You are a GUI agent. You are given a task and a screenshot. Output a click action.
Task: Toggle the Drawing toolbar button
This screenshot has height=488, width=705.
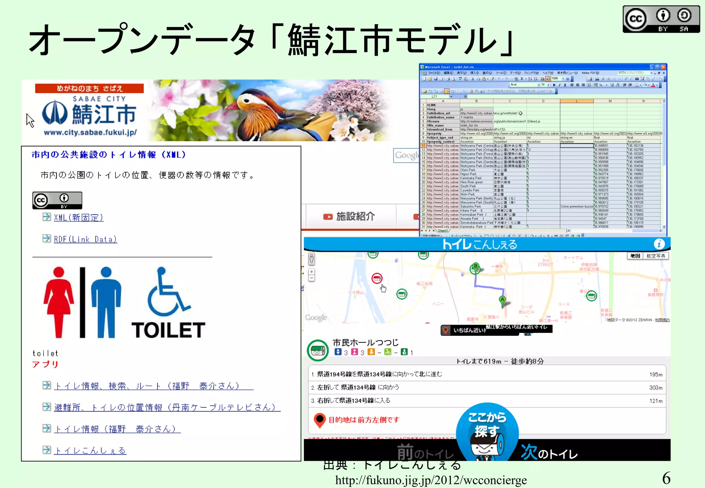(548, 79)
